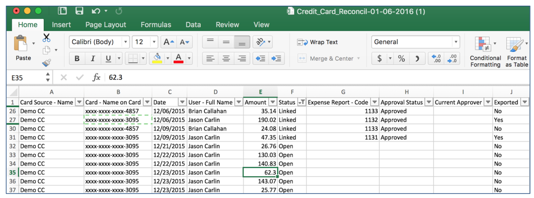The image size is (534, 198).
Task: Switch to the Formulas tab
Action: click(156, 25)
